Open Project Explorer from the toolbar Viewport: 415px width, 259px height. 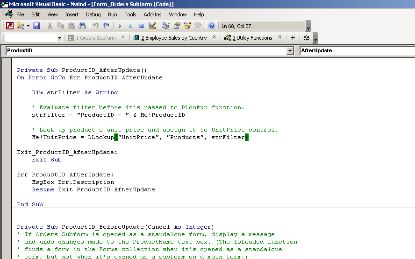tap(166, 26)
